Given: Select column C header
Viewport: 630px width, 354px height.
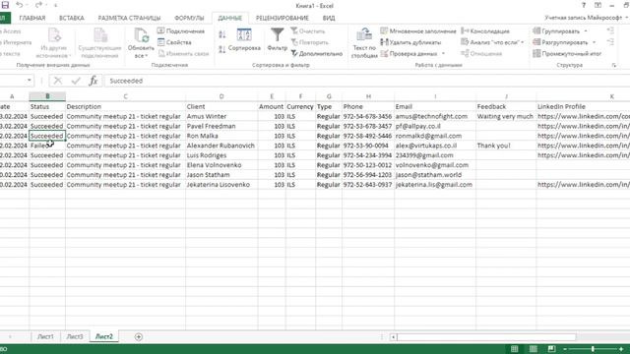Looking at the screenshot, I should click(125, 96).
